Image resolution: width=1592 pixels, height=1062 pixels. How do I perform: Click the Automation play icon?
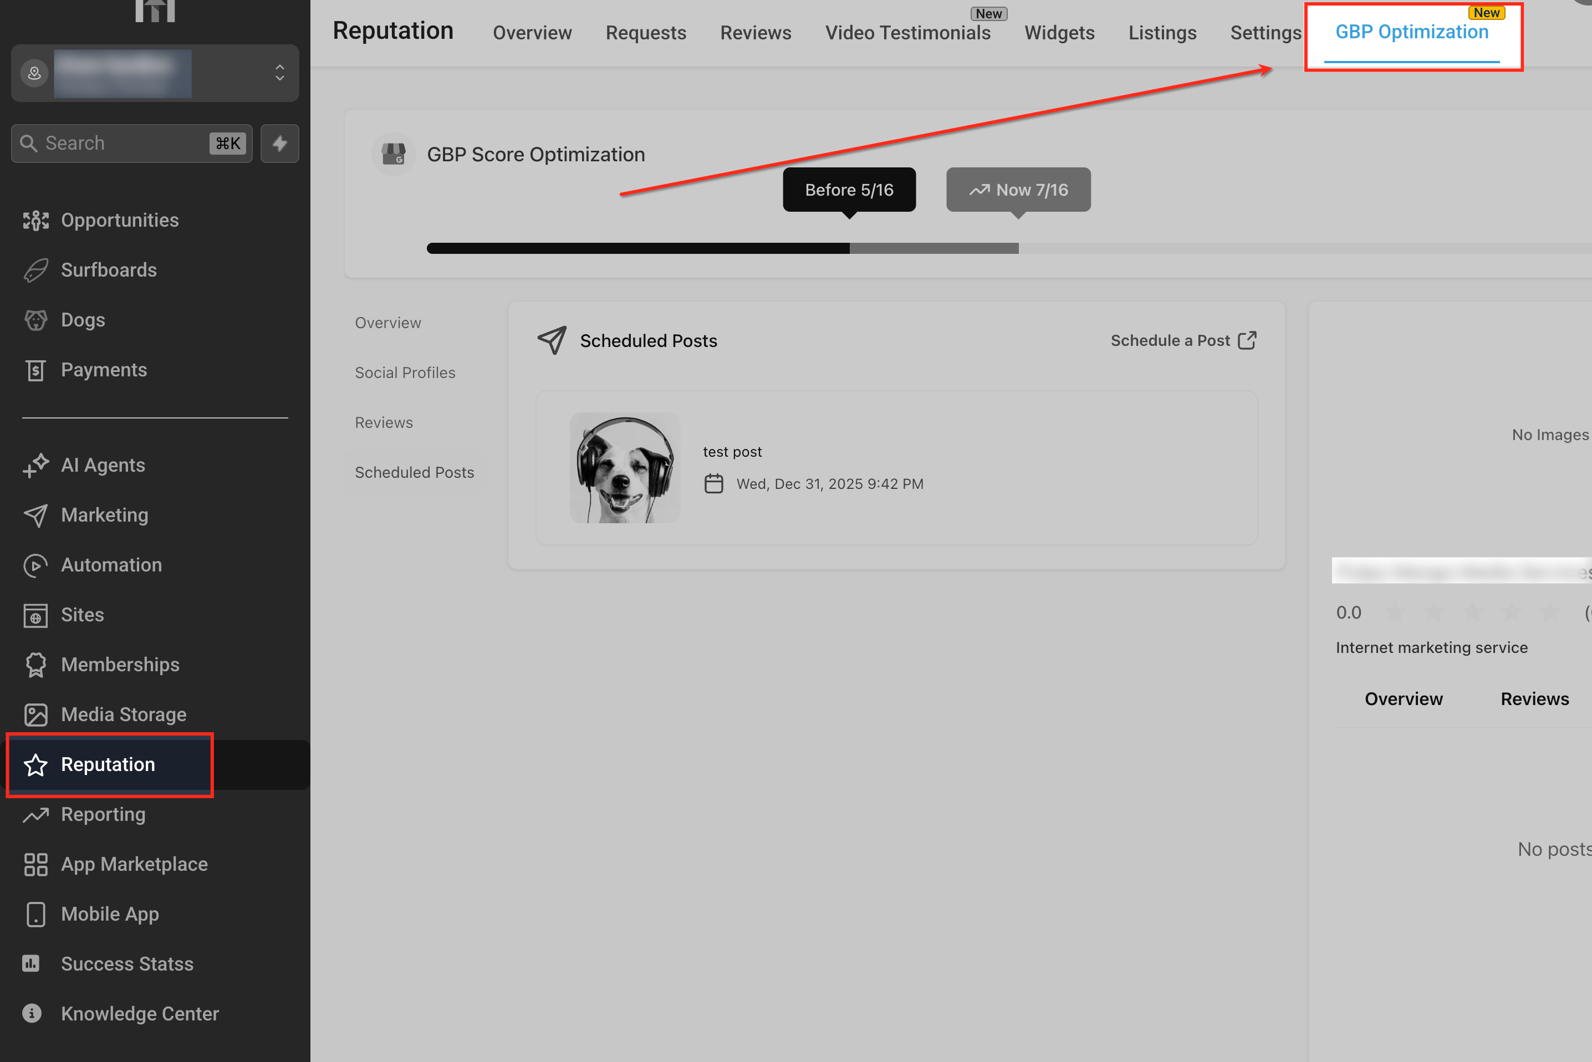35,565
